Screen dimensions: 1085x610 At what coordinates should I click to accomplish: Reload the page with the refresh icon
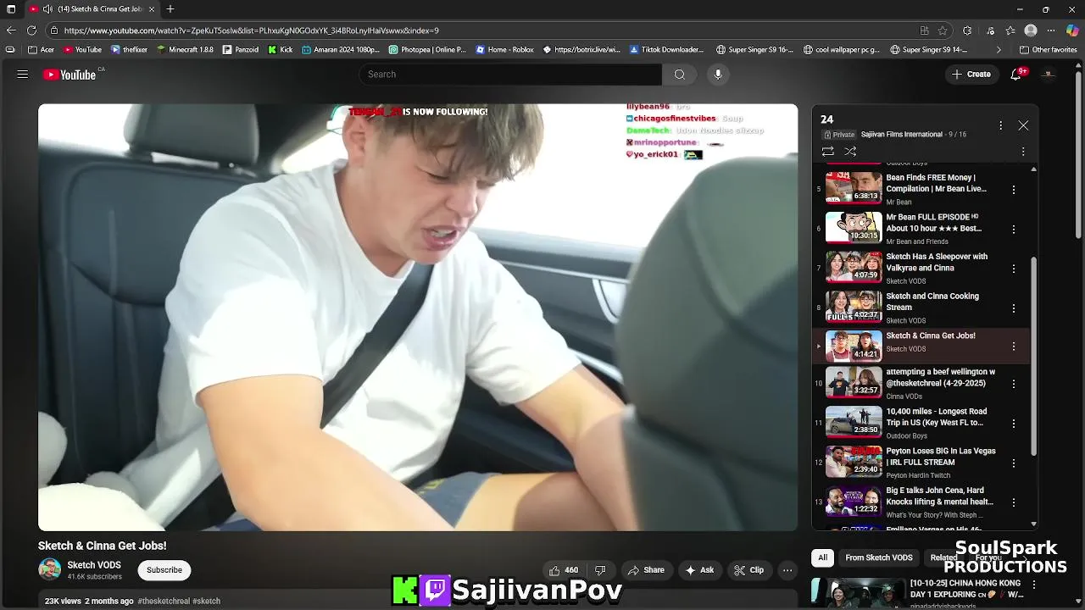(31, 30)
